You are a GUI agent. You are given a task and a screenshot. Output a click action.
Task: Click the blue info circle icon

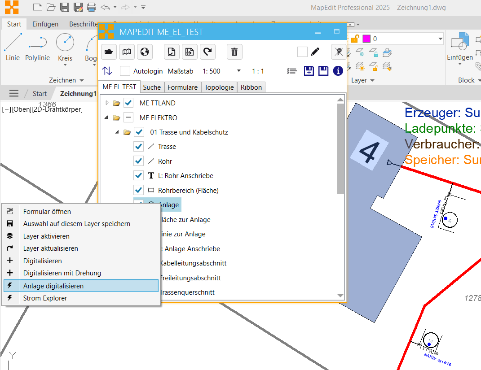pos(338,71)
